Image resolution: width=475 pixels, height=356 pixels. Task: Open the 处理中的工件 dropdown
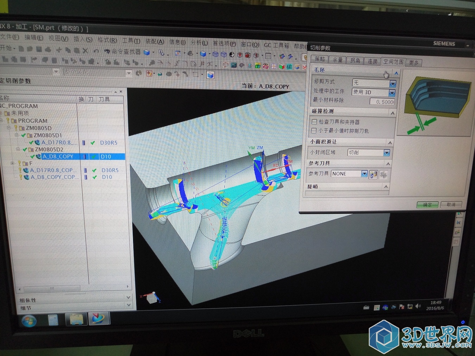click(392, 93)
